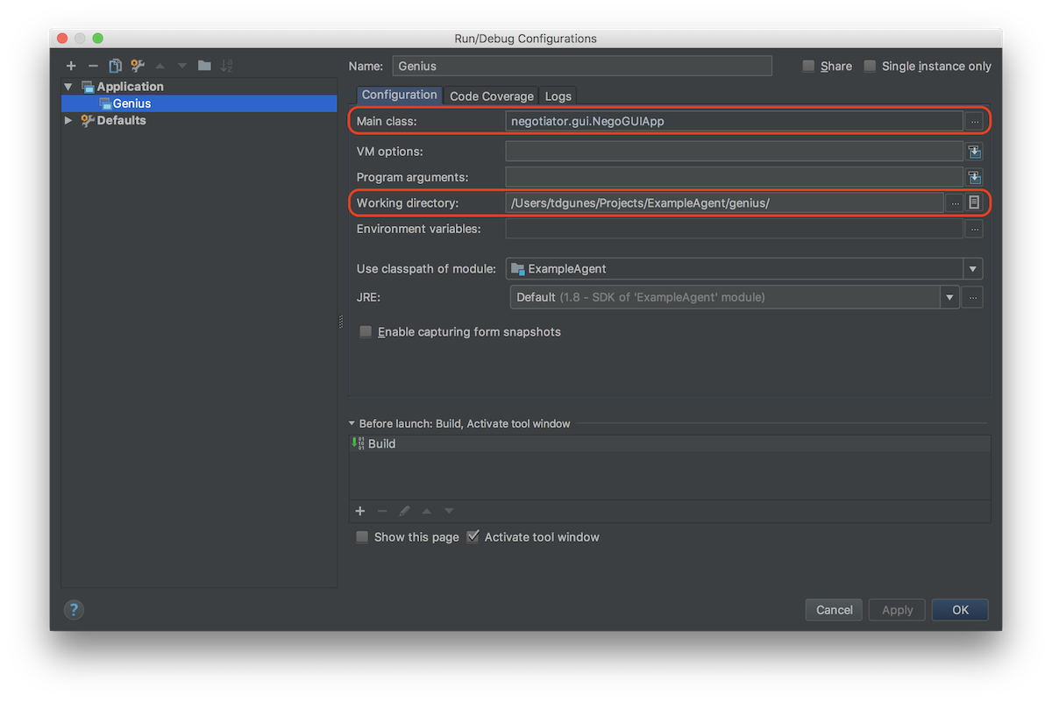
Task: Focus the Program arguments input field
Action: click(734, 177)
